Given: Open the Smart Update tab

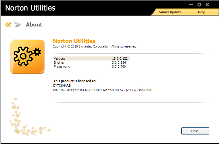Looking at the screenshot, I should [170, 12].
